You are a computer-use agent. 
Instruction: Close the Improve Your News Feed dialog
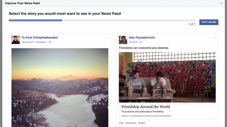coord(221,3)
